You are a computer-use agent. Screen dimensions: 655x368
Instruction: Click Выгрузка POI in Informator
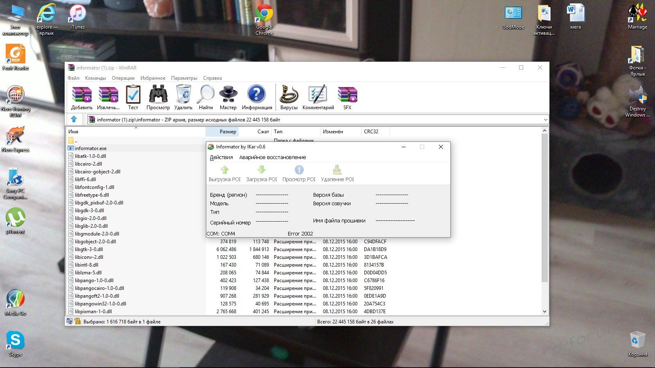[225, 173]
